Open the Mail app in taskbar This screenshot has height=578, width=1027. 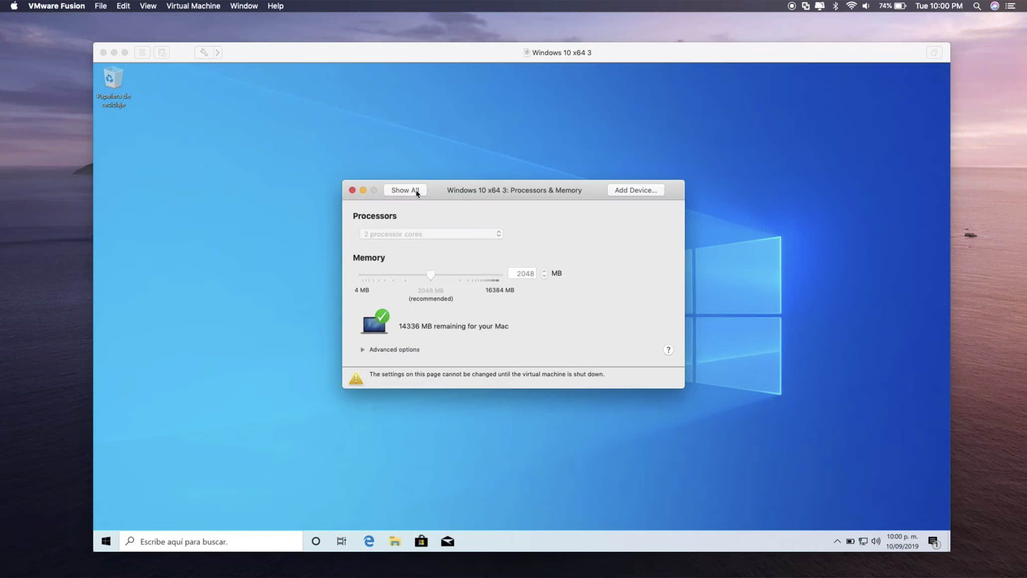pyautogui.click(x=447, y=541)
